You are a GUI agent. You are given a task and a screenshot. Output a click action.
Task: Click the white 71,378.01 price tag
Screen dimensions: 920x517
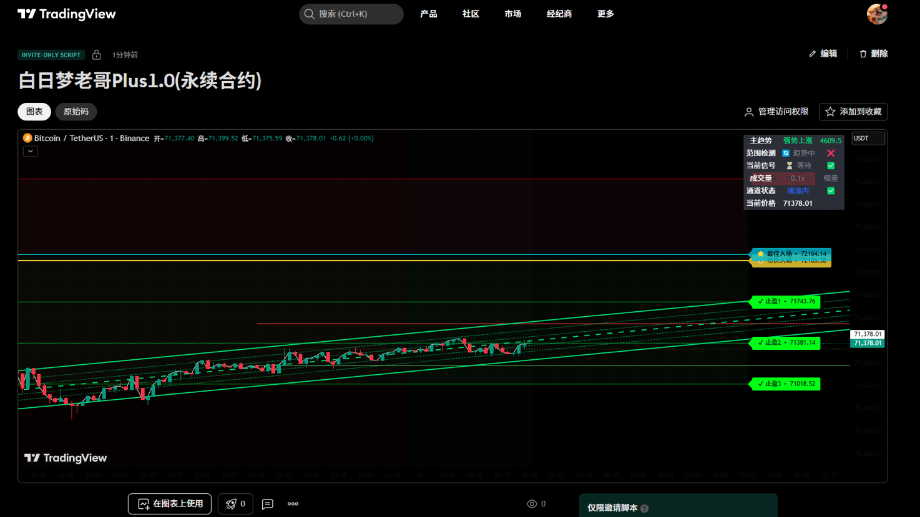(x=868, y=334)
